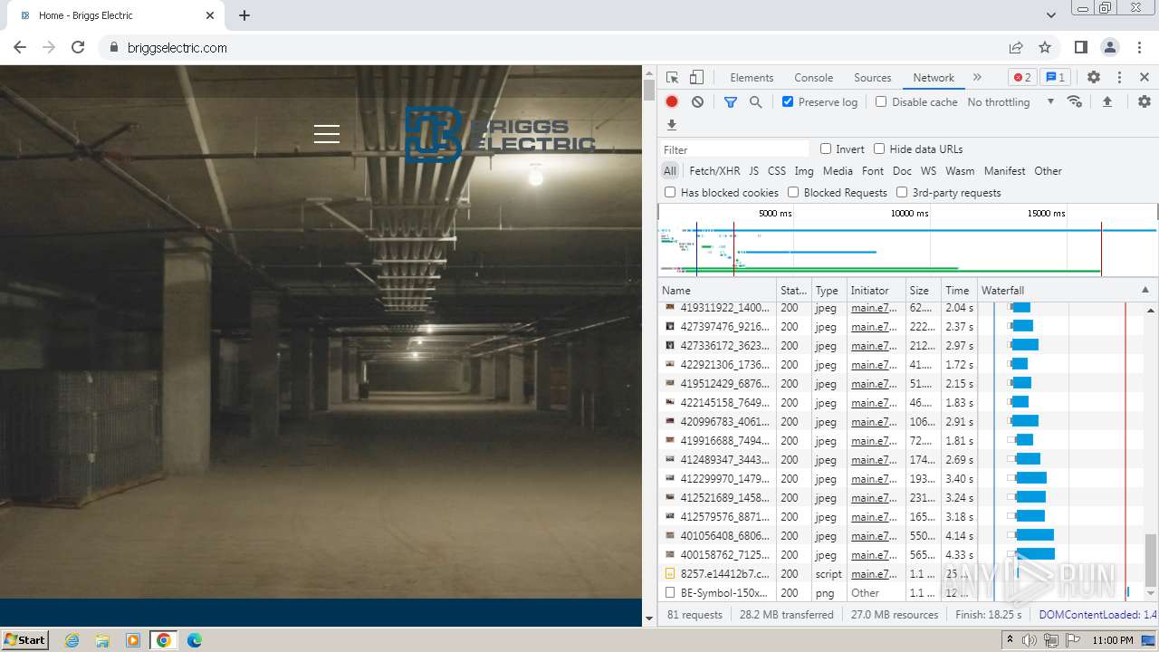View the 1 issue badge
Viewport: 1159px width, 652px height.
coord(1054,77)
